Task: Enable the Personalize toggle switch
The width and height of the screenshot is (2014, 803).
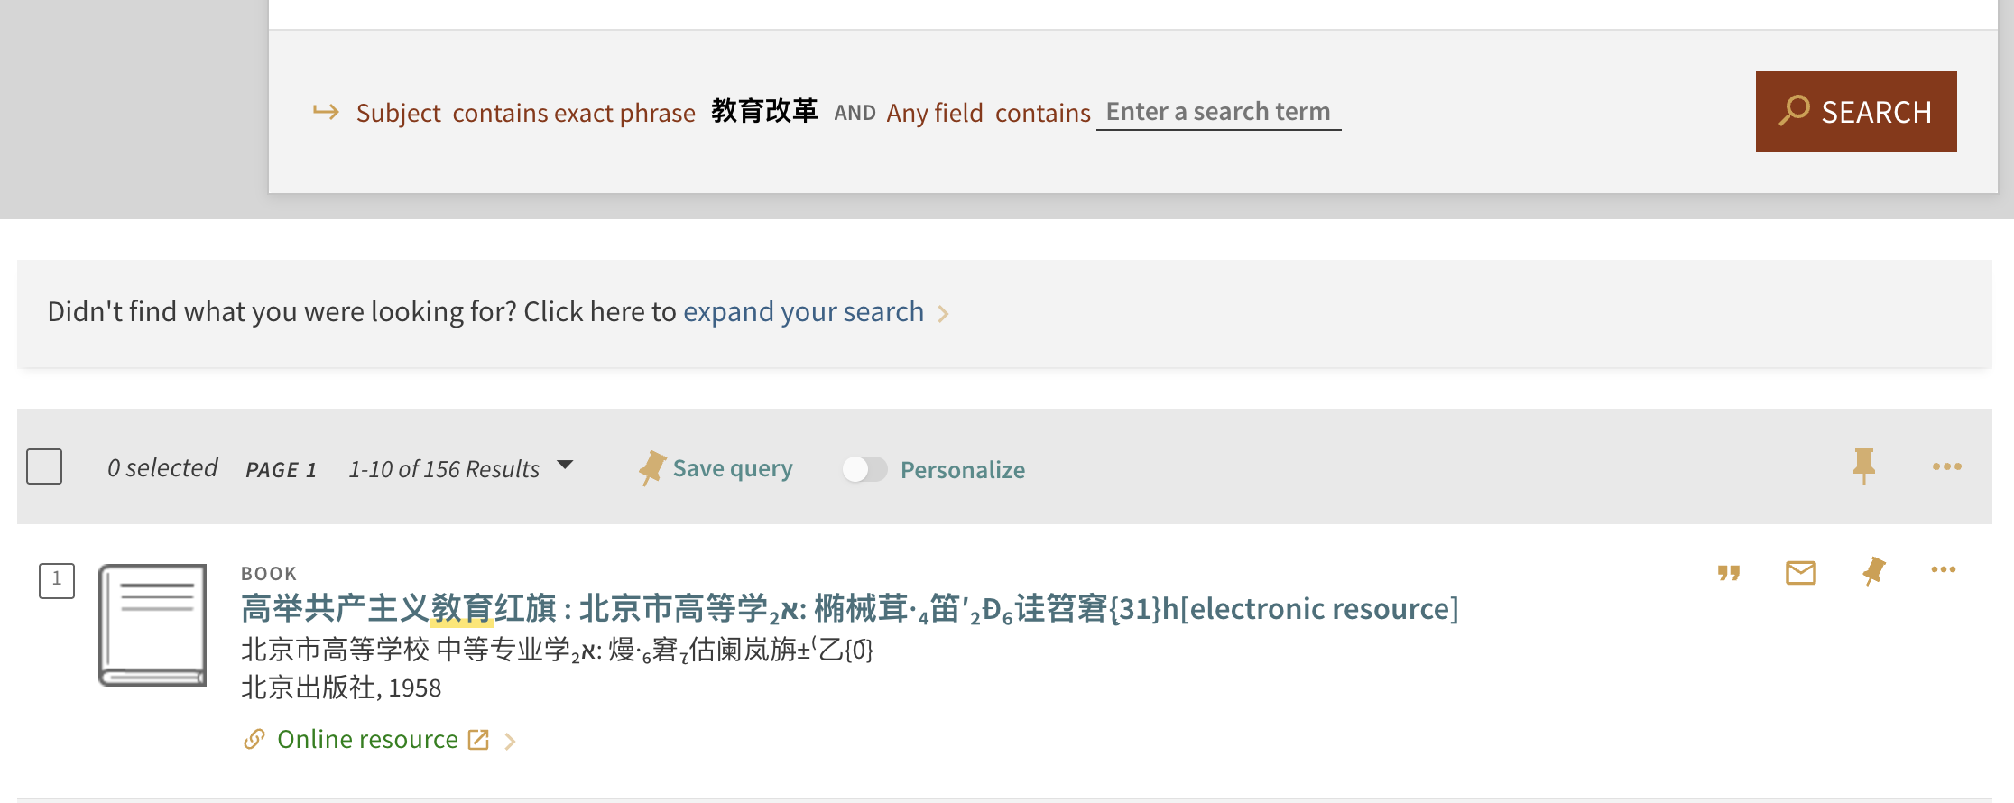Action: point(864,469)
